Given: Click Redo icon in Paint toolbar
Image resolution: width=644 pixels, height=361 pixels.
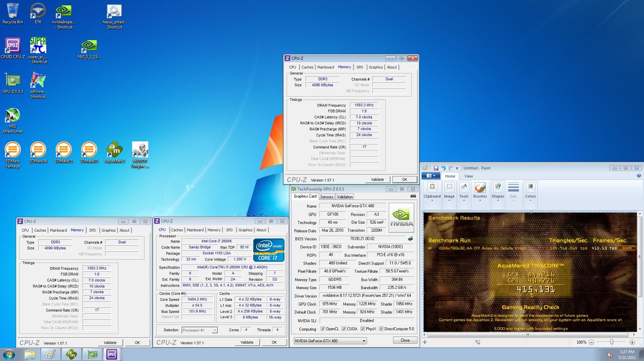Looking at the screenshot, I should 450,168.
